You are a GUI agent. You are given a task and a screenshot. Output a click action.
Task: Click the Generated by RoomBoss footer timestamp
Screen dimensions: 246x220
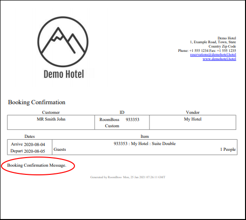click(128, 177)
